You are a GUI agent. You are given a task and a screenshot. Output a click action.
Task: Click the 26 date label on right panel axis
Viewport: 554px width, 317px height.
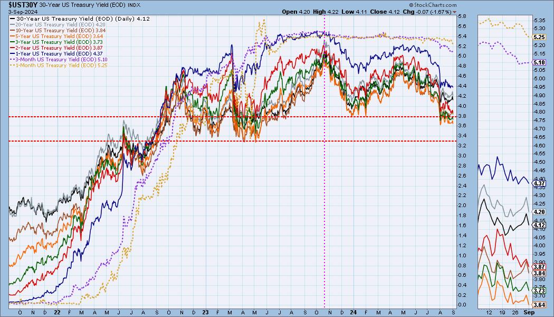click(x=515, y=312)
